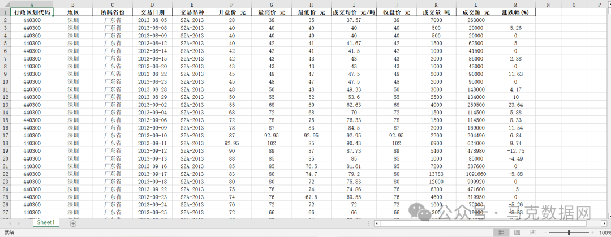This screenshot has width=611, height=237.
Task: Click the 地区 header cell
Action: [x=73, y=12]
